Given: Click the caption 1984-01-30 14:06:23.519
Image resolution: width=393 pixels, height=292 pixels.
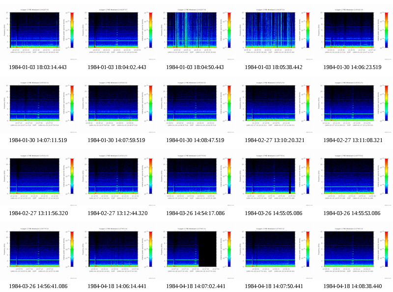Looking at the screenshot, I should coord(352,67).
